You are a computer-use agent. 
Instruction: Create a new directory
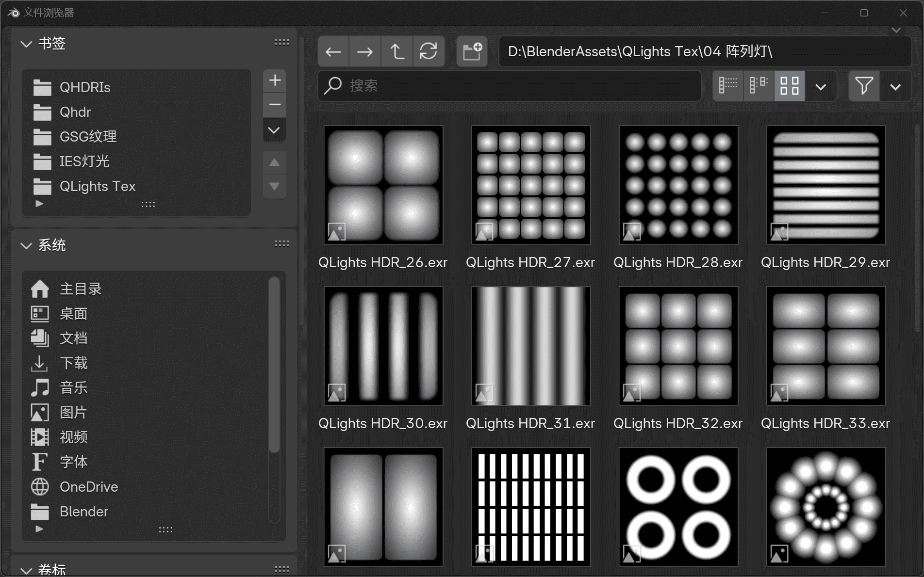[x=472, y=51]
